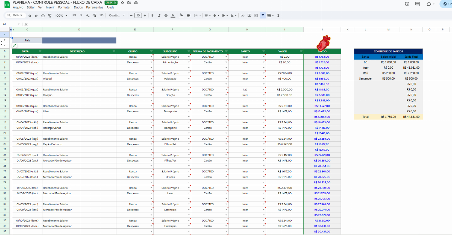Apply bold formatting from toolbar
The width and height of the screenshot is (452, 235).
point(152,15)
